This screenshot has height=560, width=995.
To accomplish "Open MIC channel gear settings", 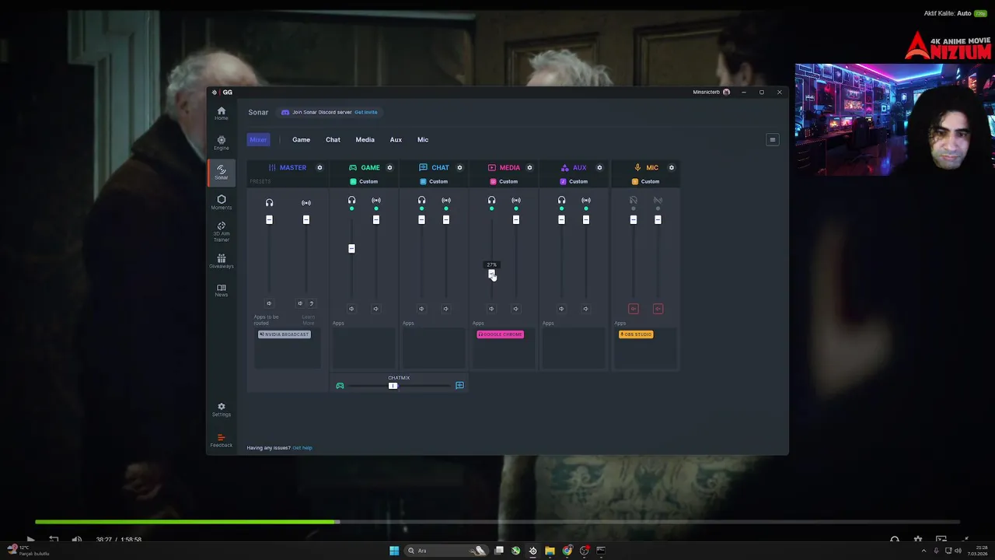I will [x=672, y=167].
